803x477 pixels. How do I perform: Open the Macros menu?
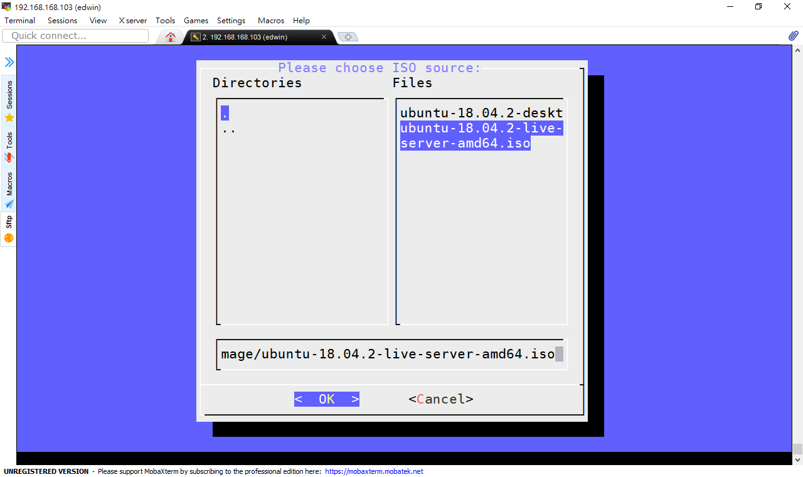[270, 20]
